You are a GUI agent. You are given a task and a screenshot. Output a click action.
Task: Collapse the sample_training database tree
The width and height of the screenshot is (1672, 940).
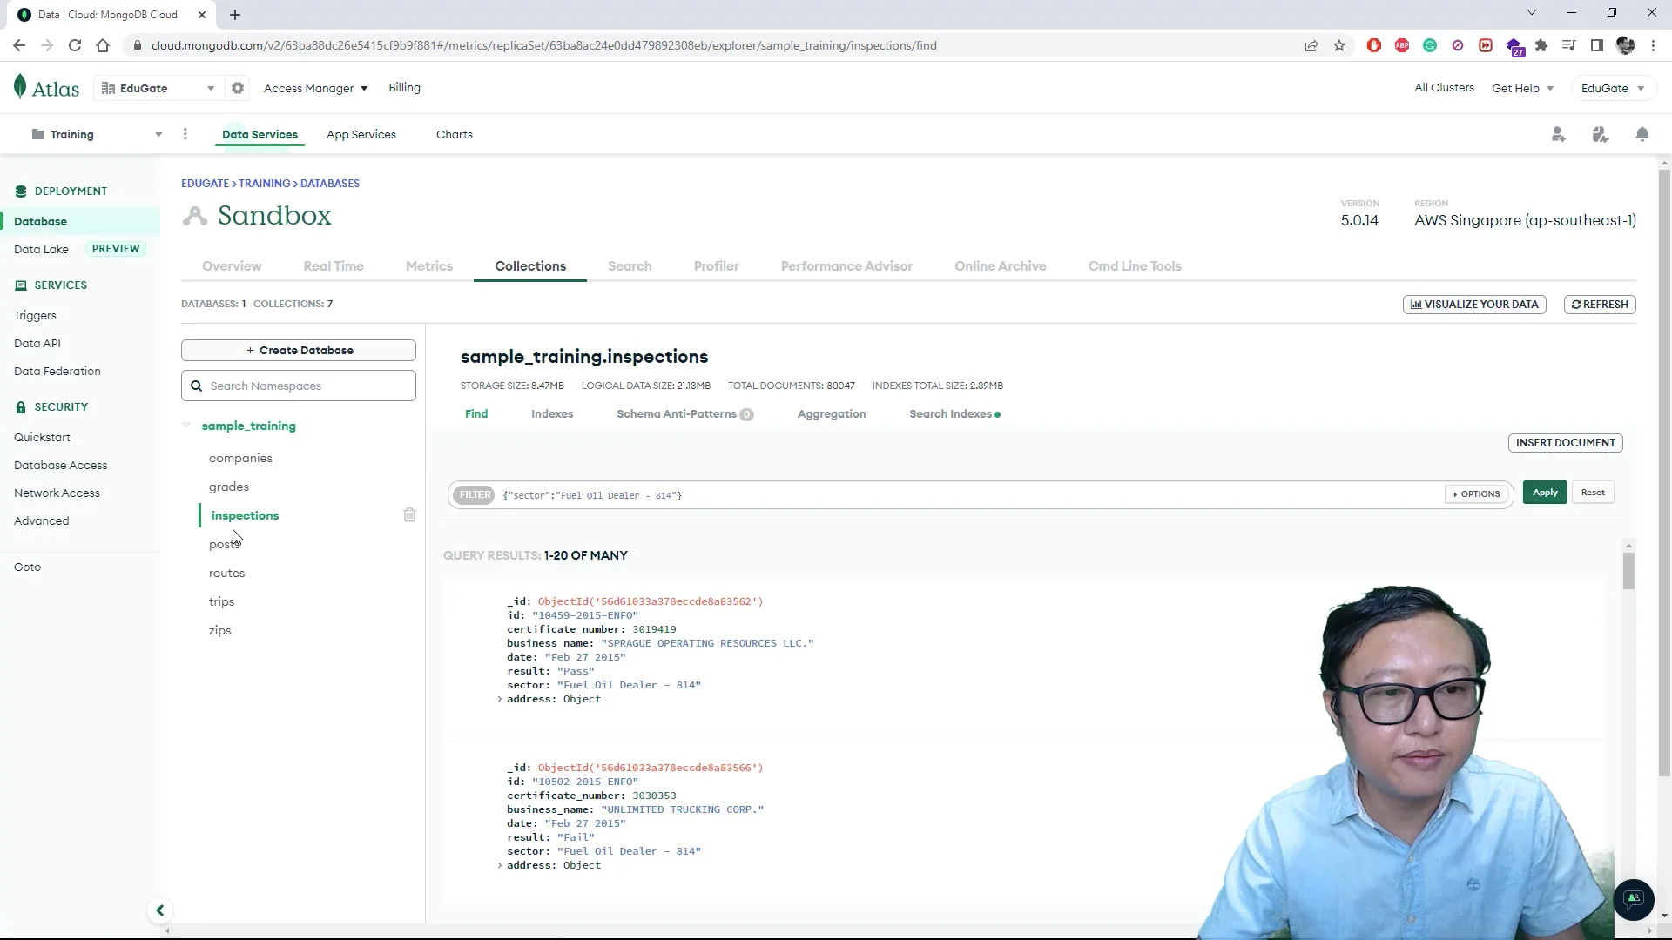click(185, 426)
